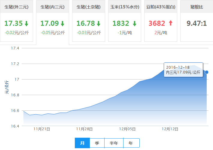Click the 11月21日 x-axis date label
Viewport: 213px width, 150px height.
tap(42, 129)
